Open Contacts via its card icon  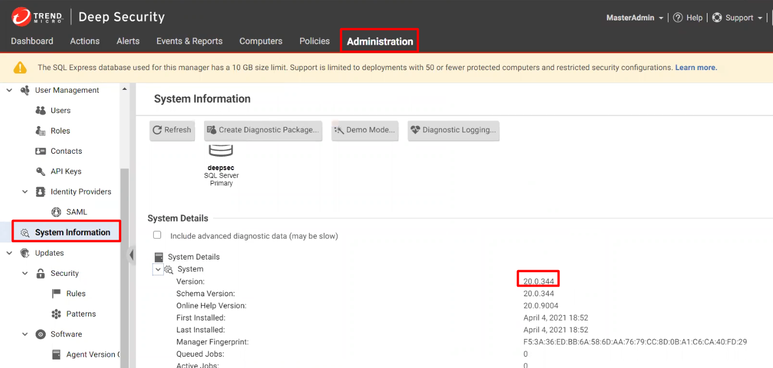click(41, 151)
